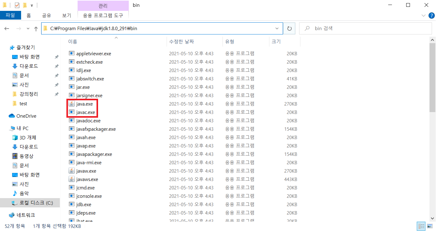Click the javafxpackager.exe file icon
This screenshot has height=231, width=436.
72,129
